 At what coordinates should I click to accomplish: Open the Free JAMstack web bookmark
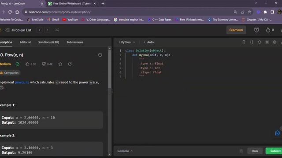click(190, 19)
